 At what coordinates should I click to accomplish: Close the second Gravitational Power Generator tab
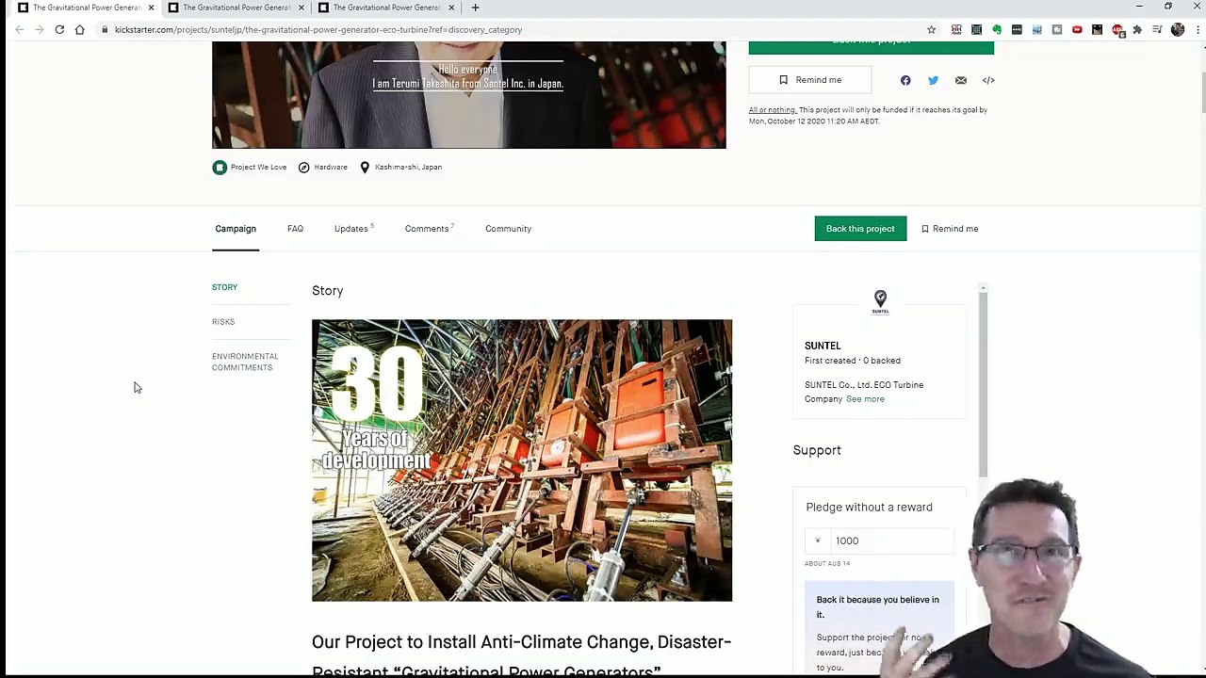point(301,8)
